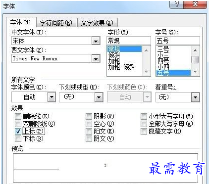Enable the 小型大写字母 (M) checkbox
209x184 pixels.
click(x=144, y=116)
